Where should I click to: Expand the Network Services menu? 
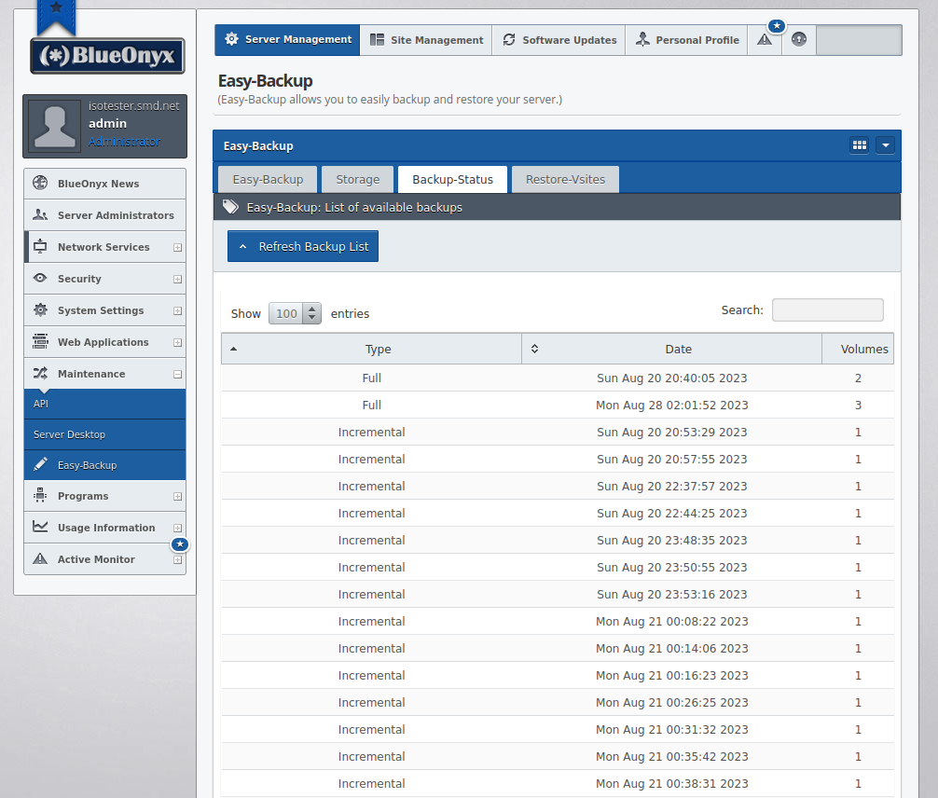pyautogui.click(x=178, y=248)
